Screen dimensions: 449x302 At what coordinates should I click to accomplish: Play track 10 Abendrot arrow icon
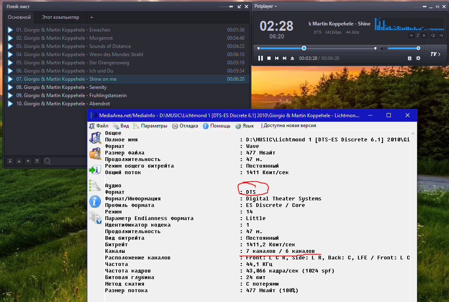(10, 104)
